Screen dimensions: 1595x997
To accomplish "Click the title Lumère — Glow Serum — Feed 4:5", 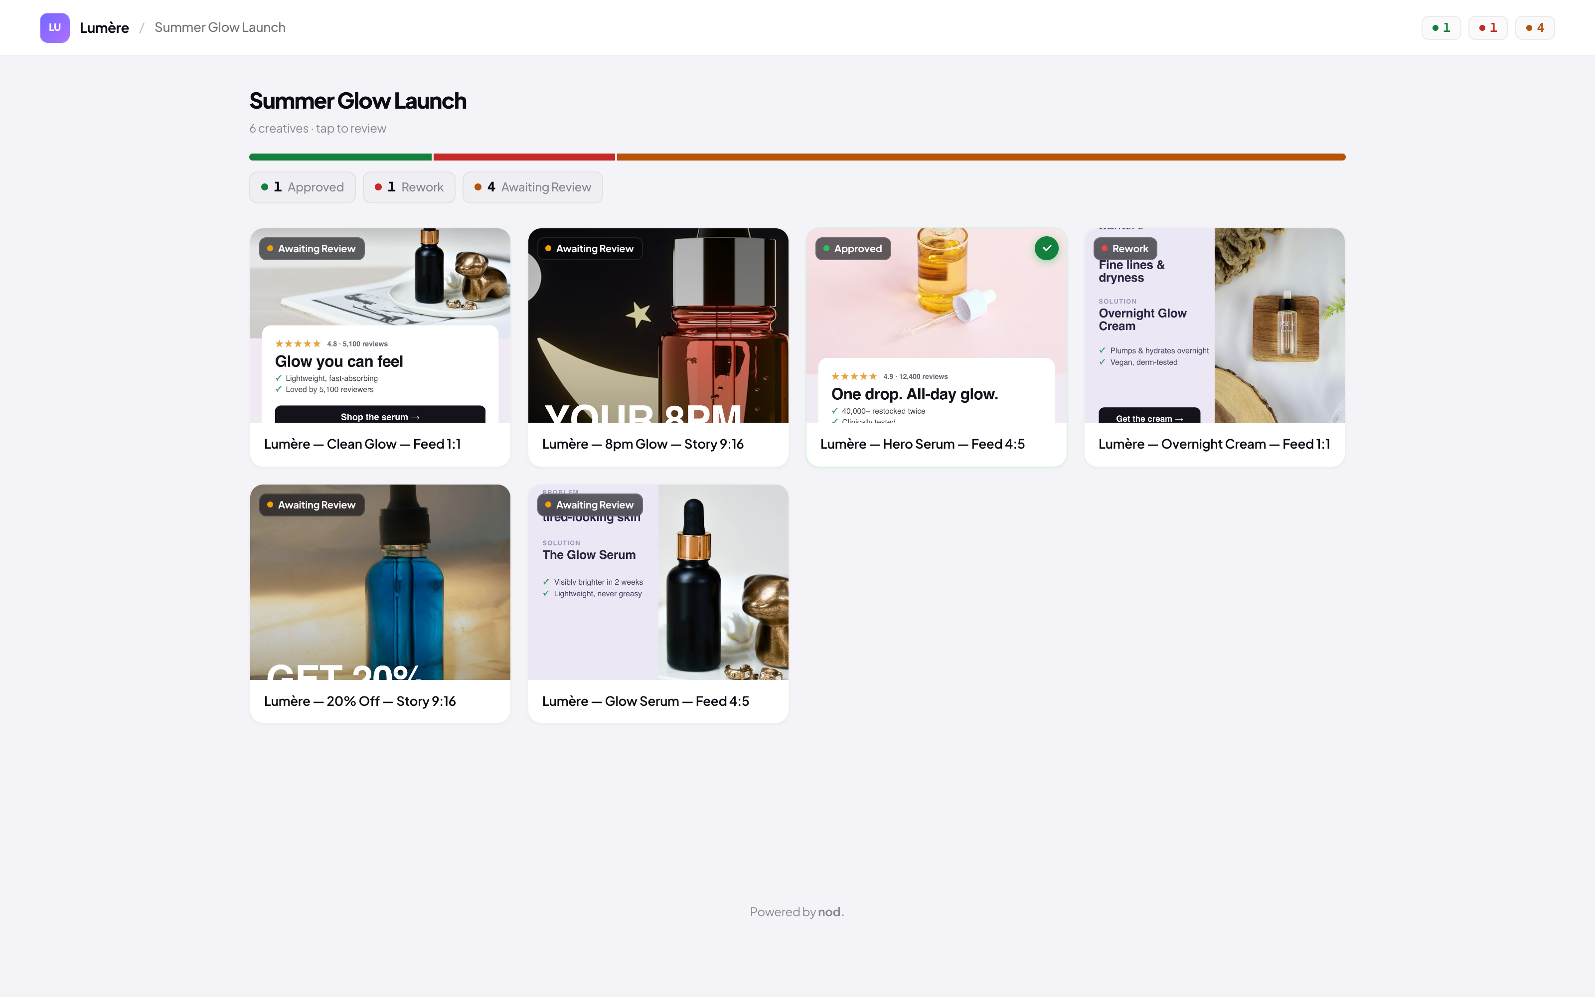I will click(645, 701).
